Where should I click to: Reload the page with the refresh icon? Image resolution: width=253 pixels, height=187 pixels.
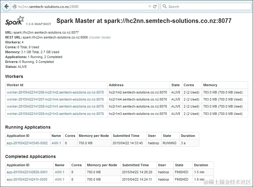155,7
